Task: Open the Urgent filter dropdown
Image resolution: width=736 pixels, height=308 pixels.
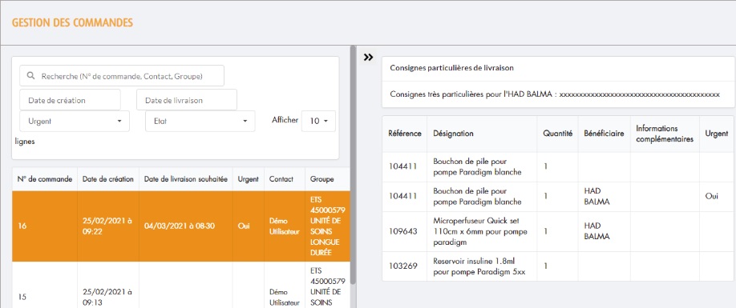Action: coord(75,121)
